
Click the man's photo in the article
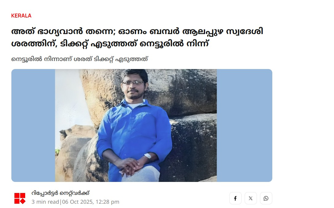(x=136, y=125)
